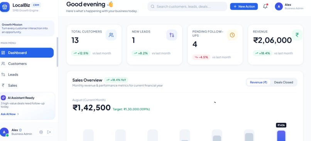Click the New Leads branch icon
The width and height of the screenshot is (311, 141).
172,35
